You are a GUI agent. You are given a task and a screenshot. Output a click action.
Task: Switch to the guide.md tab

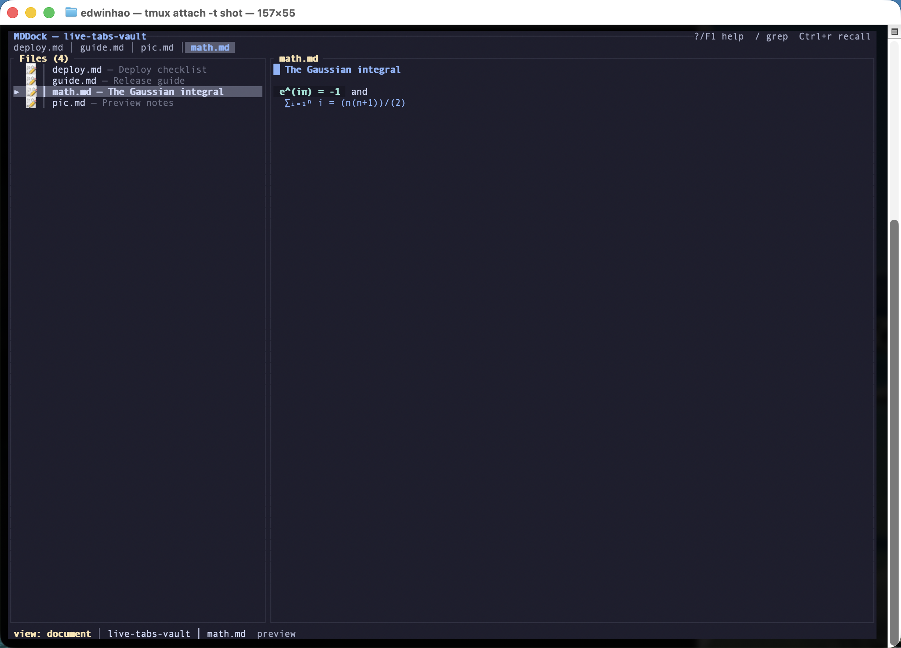(102, 48)
